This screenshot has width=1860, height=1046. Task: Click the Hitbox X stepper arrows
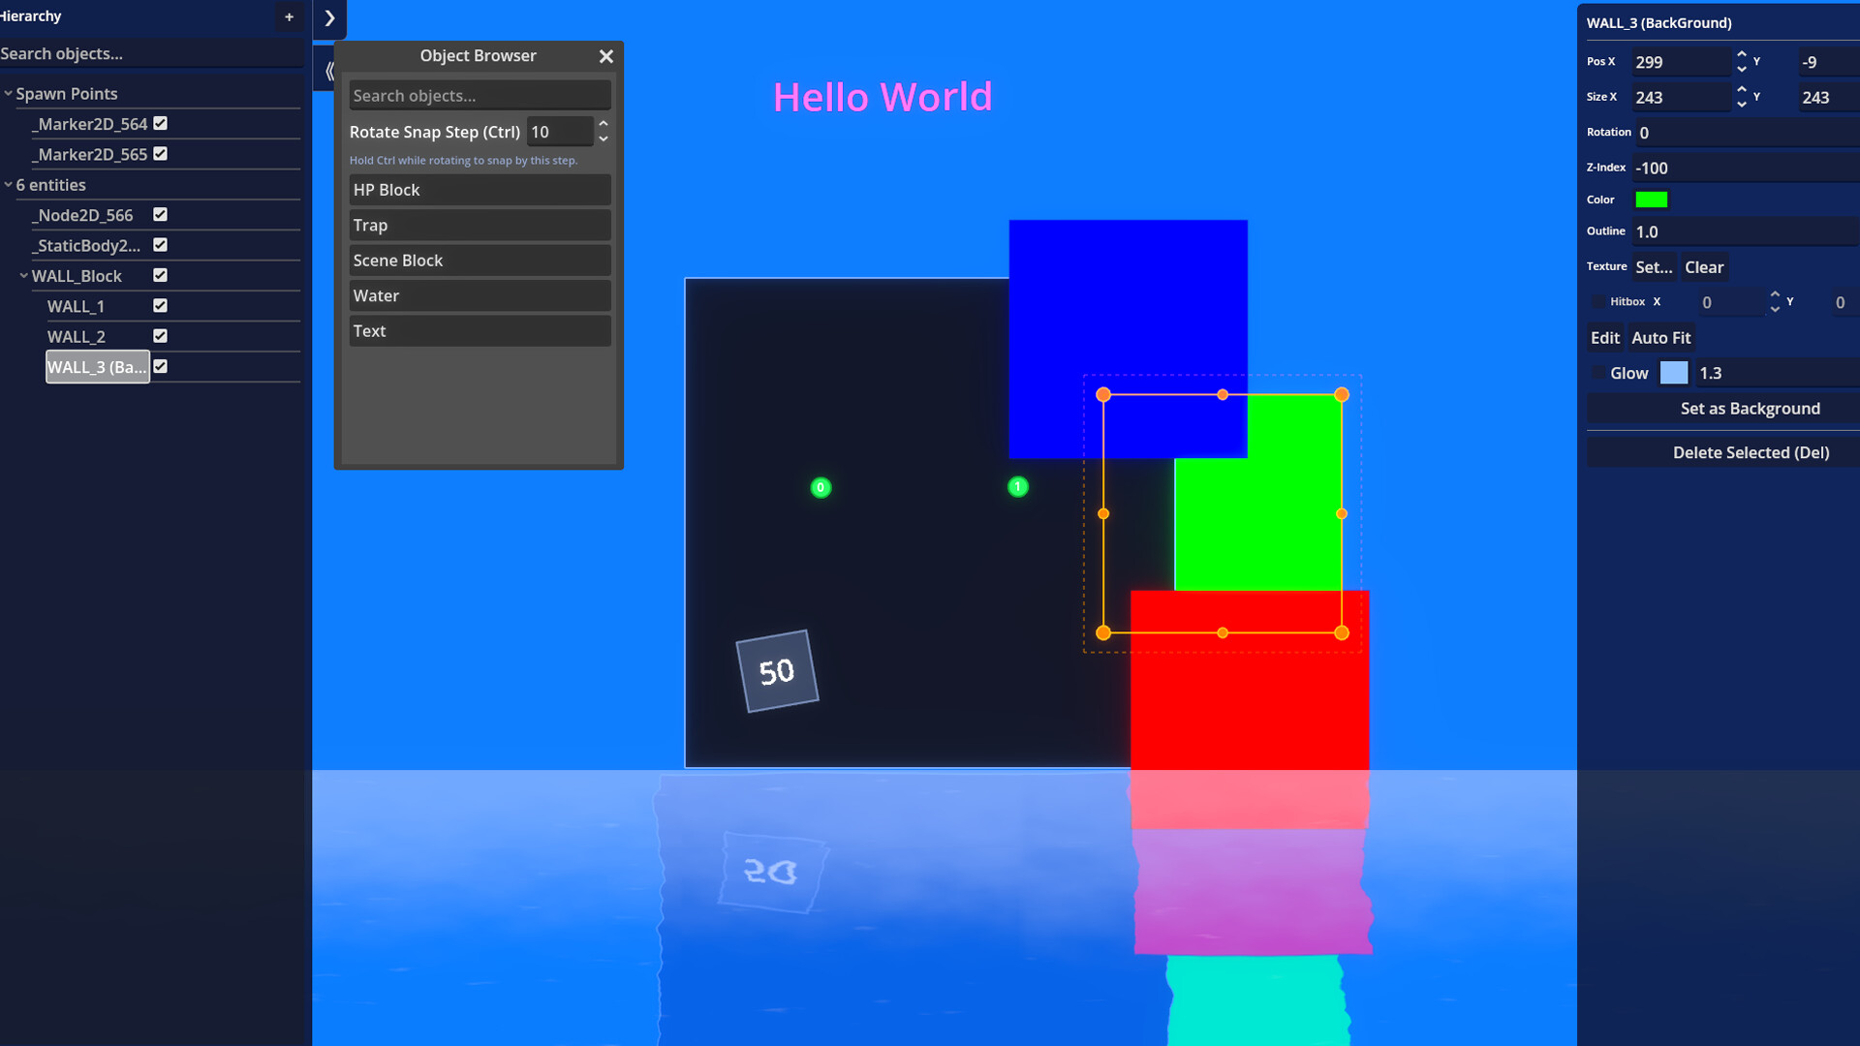1775,302
